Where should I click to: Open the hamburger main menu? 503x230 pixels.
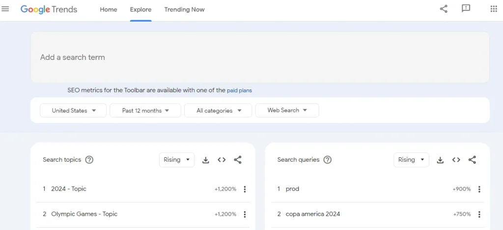[5, 9]
